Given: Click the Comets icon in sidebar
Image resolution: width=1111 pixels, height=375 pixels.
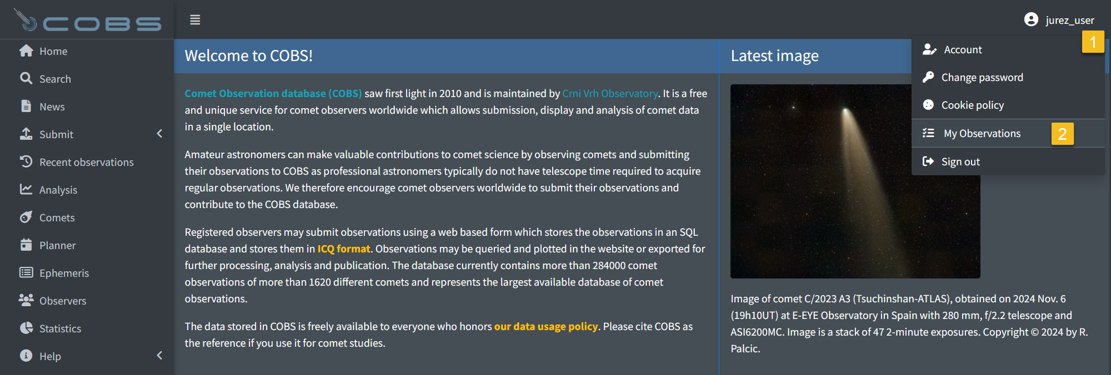Looking at the screenshot, I should 26,217.
